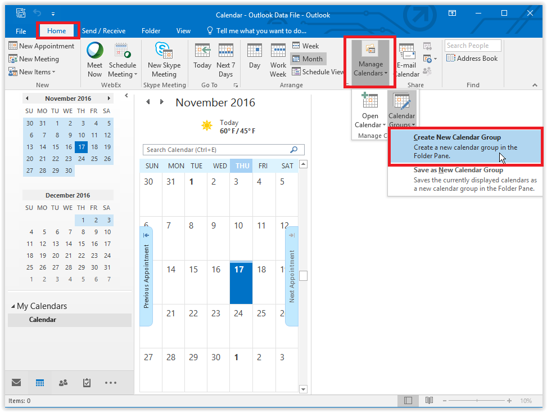The width and height of the screenshot is (547, 412).
Task: Click the Normal view button in the status bar
Action: tap(408, 401)
